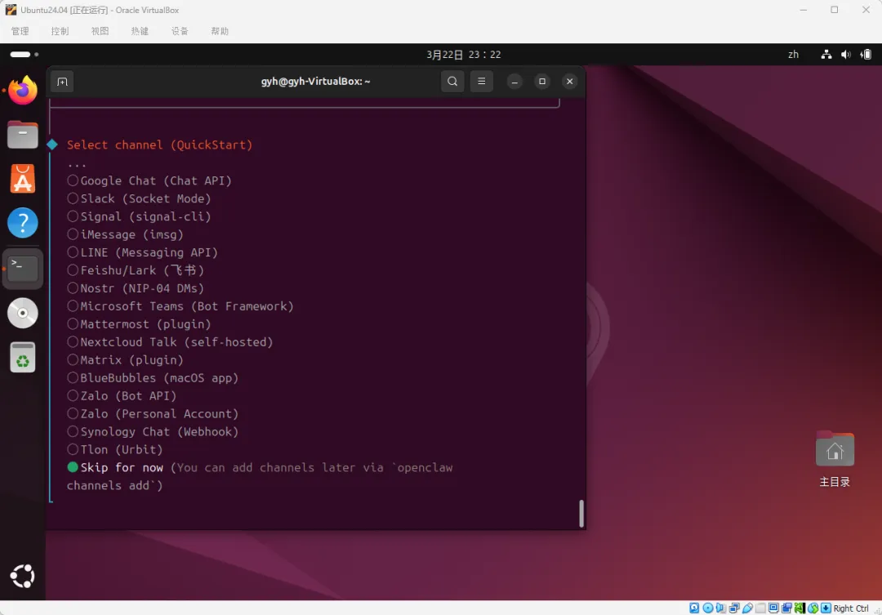
Task: Click the VirtualBox USB status icon
Action: click(x=747, y=608)
